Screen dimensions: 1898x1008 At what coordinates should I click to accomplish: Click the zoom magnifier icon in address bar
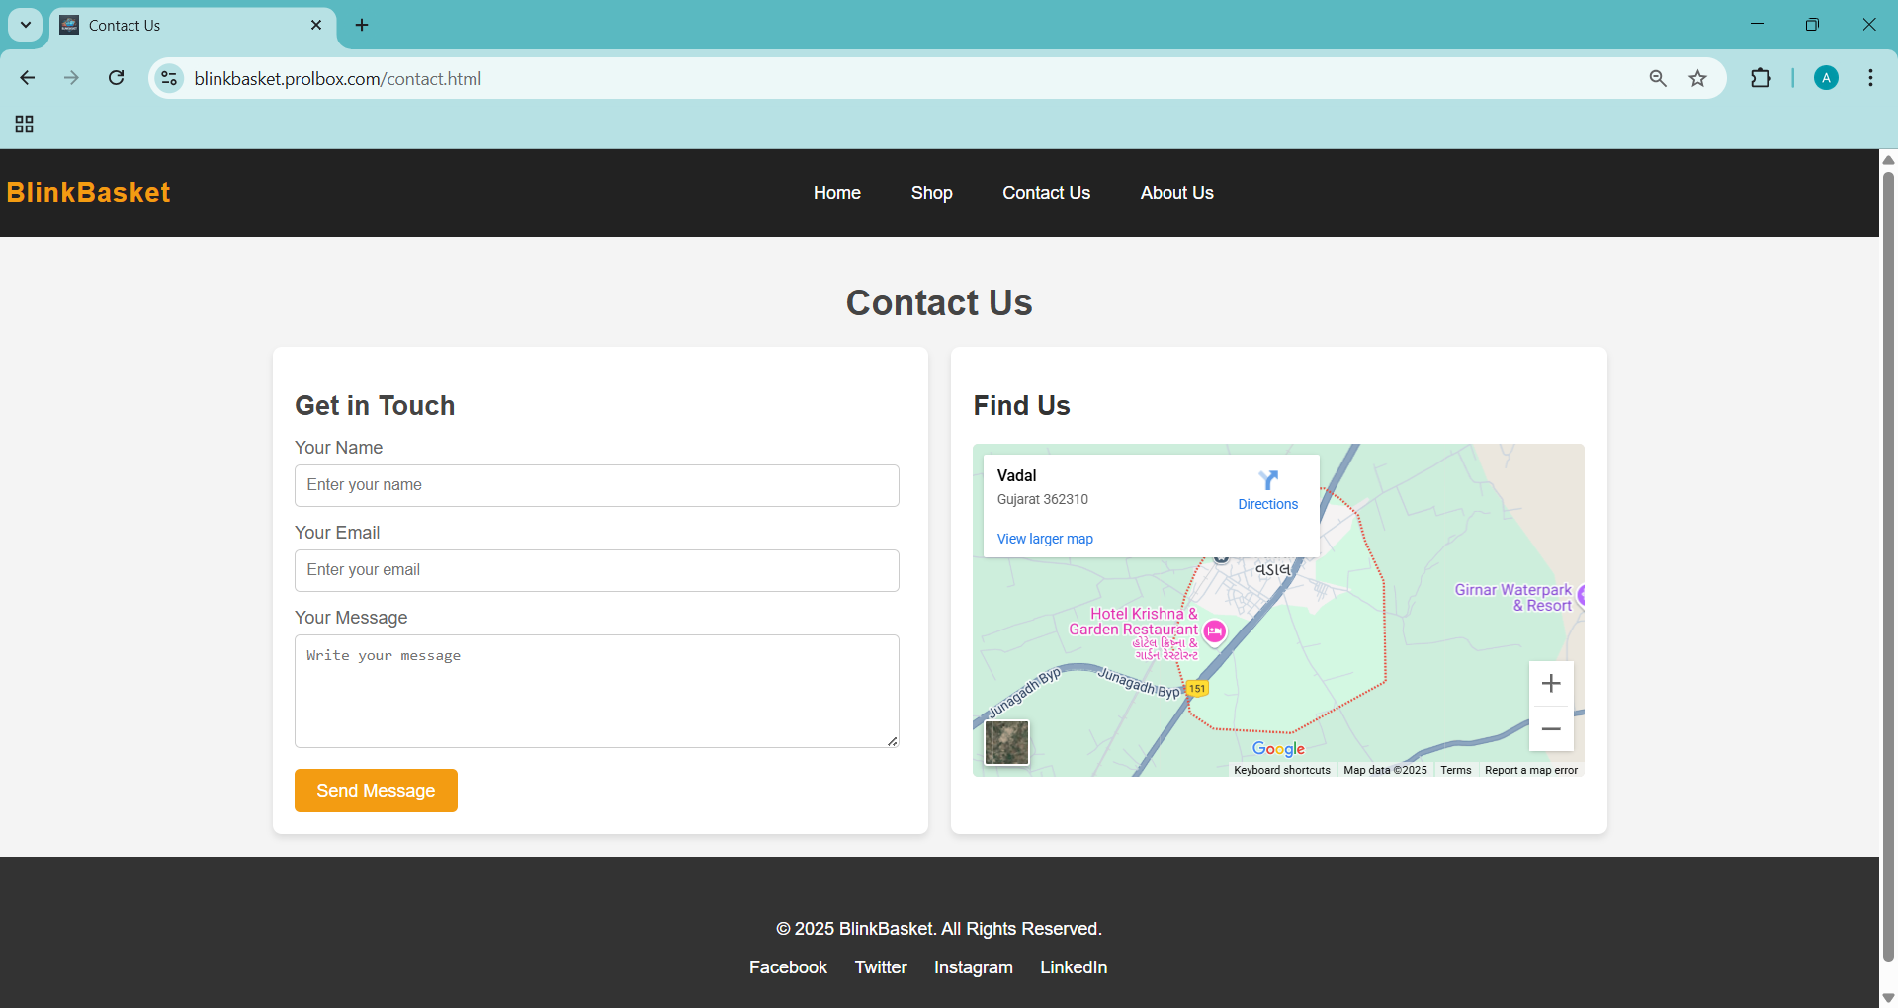[x=1658, y=78]
